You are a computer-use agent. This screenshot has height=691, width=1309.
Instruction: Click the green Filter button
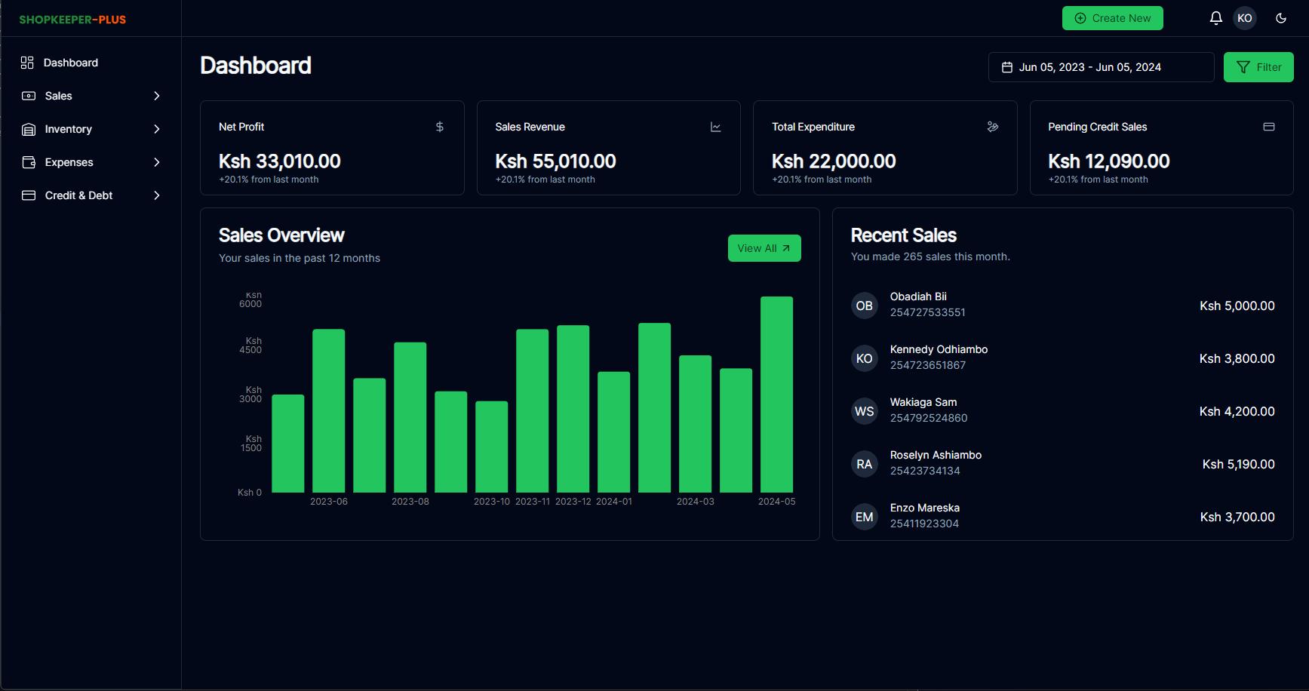[1258, 67]
